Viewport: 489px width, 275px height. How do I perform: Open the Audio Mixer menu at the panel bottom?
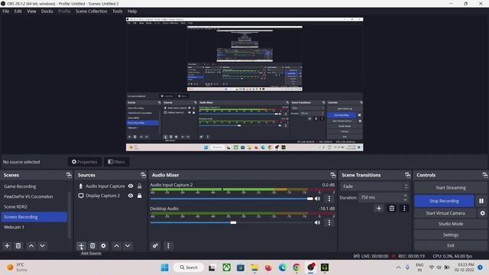point(168,246)
